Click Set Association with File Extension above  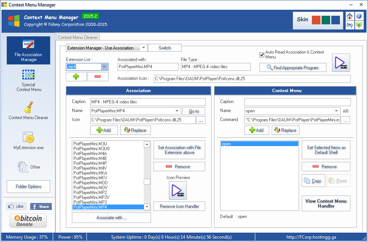[179, 150]
